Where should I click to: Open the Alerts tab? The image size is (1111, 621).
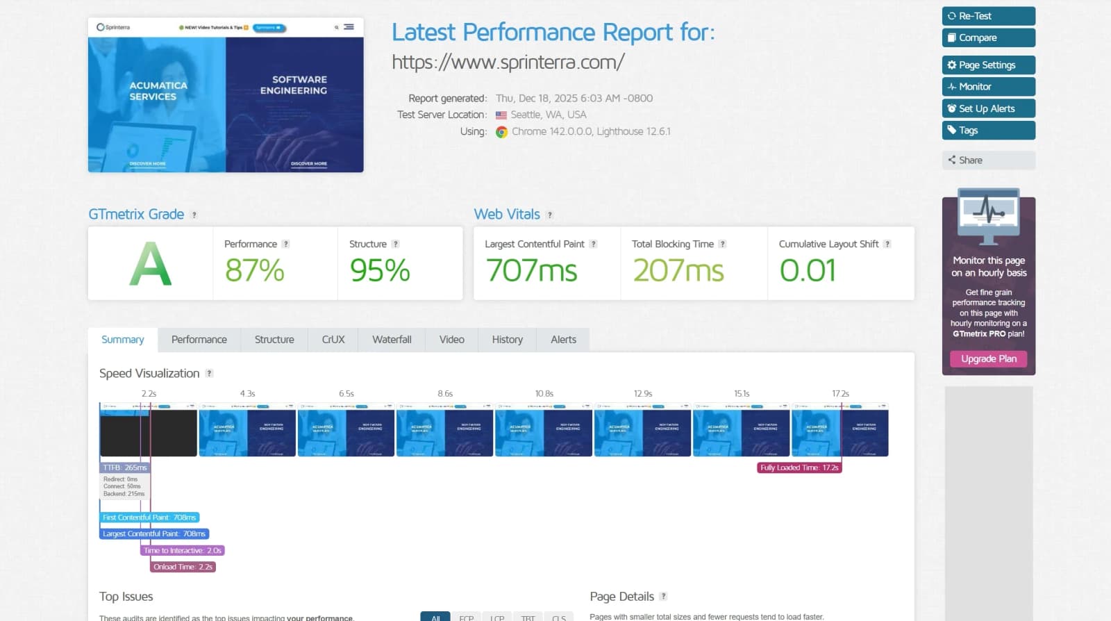pyautogui.click(x=563, y=340)
